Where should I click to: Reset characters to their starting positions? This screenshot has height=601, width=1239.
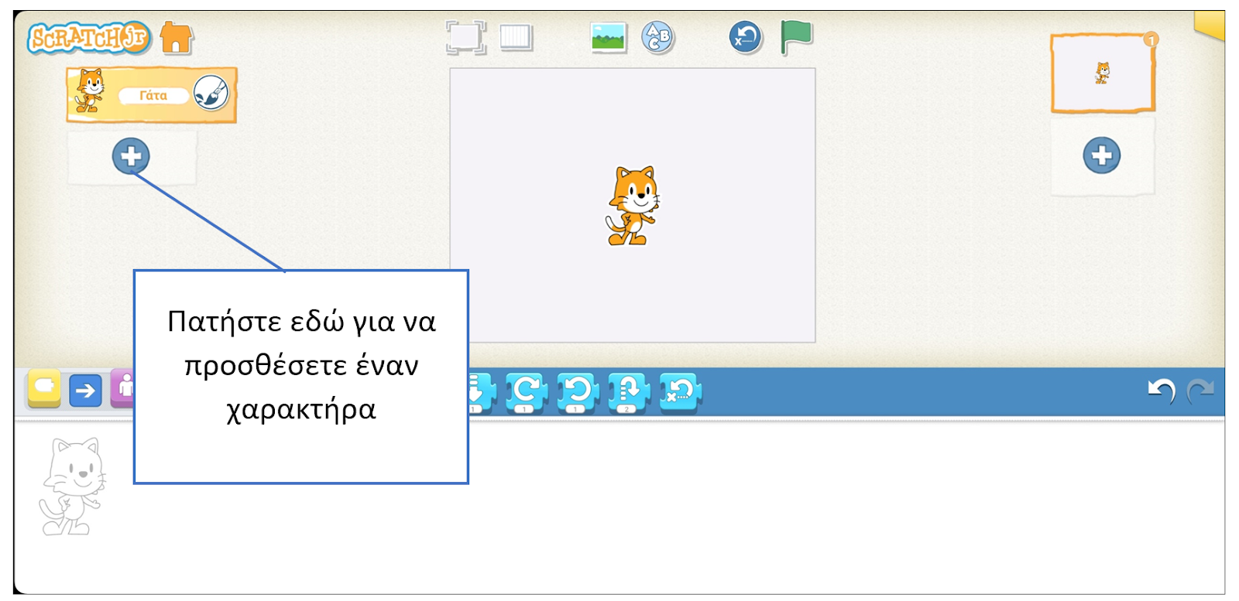point(746,37)
